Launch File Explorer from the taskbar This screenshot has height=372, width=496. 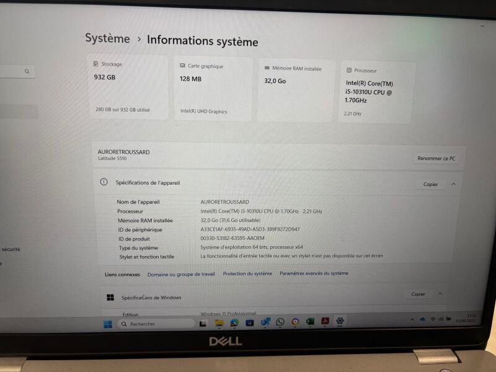219,323
